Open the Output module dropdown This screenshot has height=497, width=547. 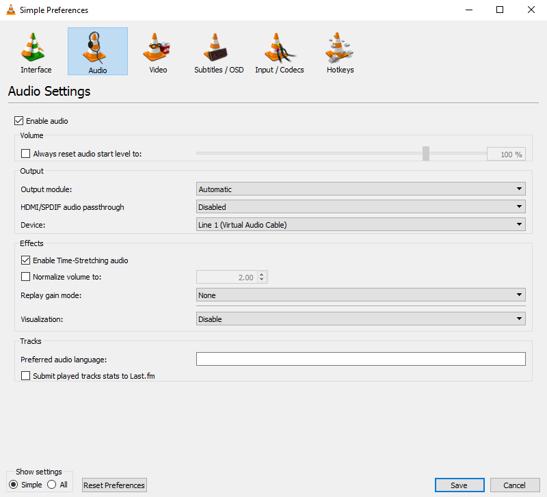[518, 189]
